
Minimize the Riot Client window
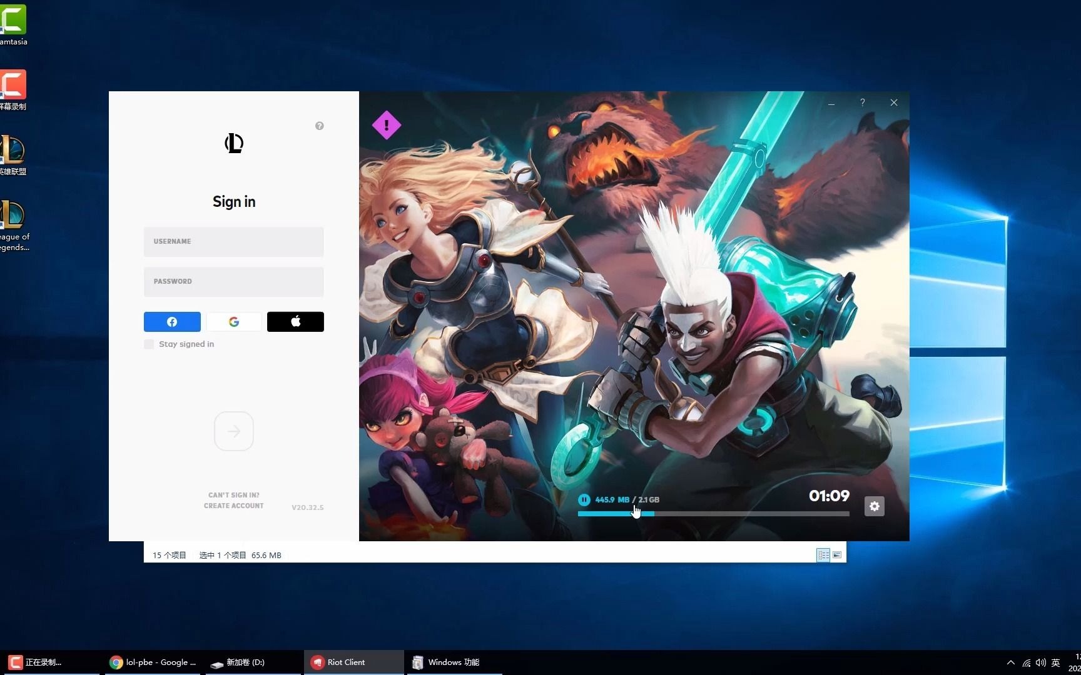click(x=831, y=102)
